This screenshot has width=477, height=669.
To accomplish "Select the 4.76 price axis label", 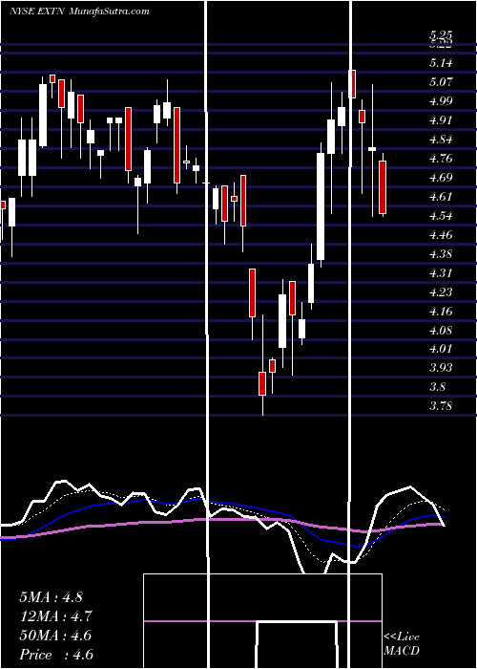I will (x=441, y=159).
